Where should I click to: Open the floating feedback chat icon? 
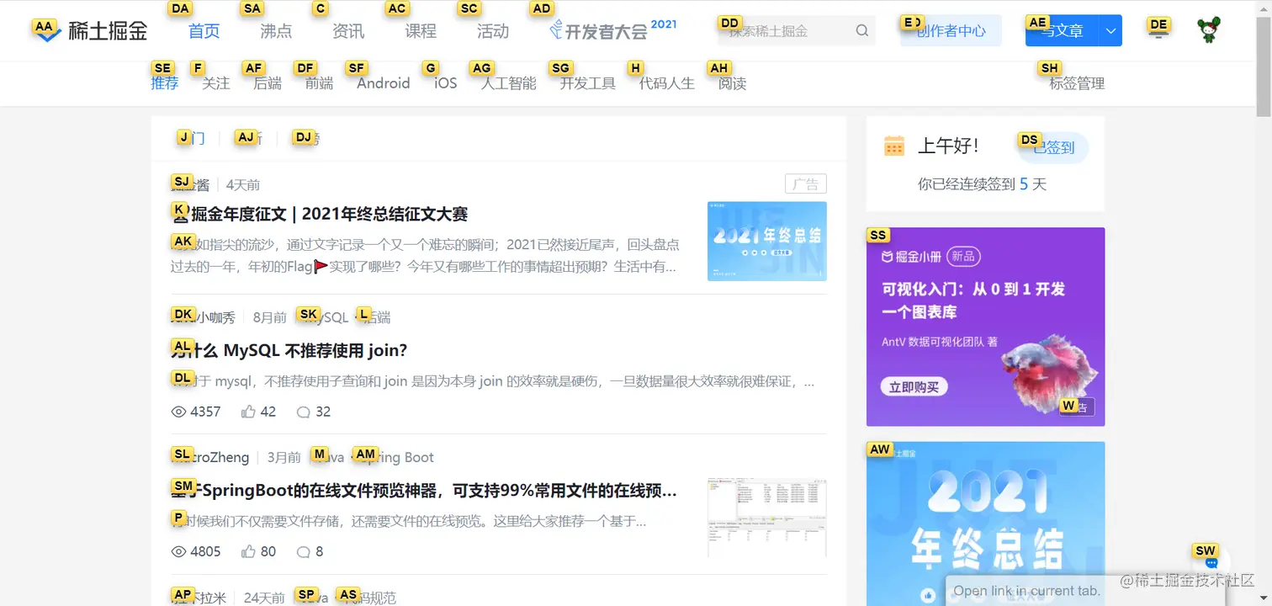coord(1211,562)
